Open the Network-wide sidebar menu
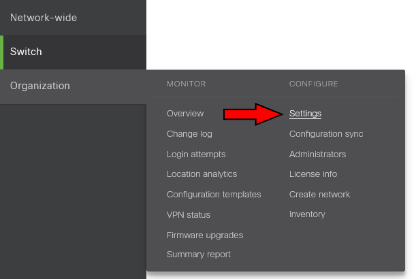 (44, 18)
